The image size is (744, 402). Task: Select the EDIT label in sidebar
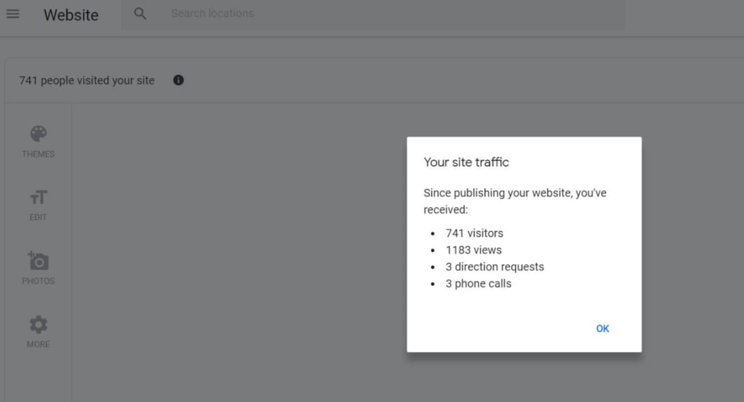point(38,218)
